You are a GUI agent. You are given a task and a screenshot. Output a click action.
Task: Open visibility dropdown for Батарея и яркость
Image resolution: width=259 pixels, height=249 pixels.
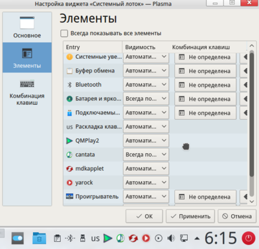[146, 99]
